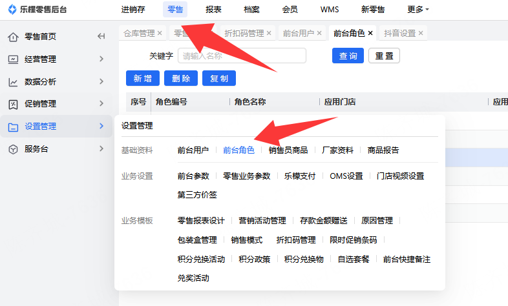
Task: Click the 设置管理 folder icon
Action: click(13, 127)
